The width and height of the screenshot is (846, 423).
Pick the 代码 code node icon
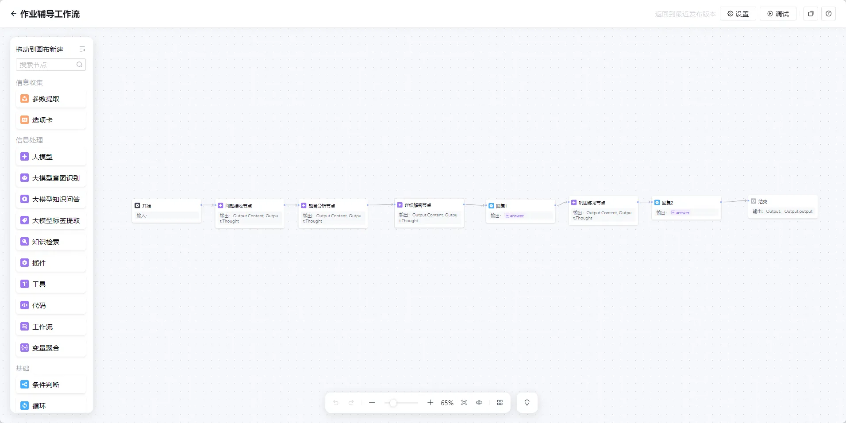pyautogui.click(x=25, y=305)
